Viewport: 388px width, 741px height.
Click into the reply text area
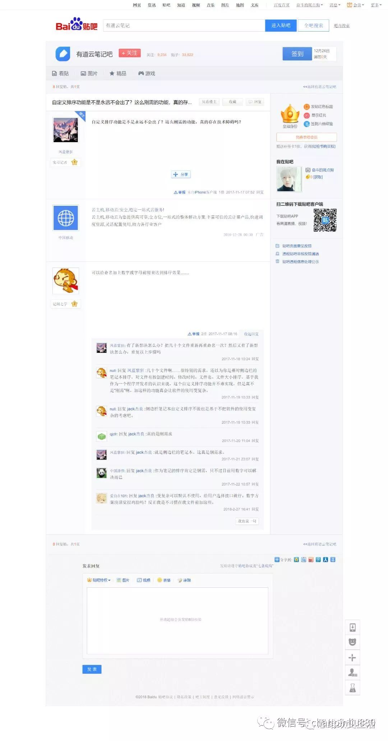click(177, 621)
